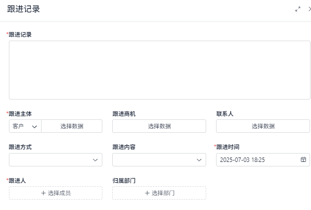Click the arrow icon next to 客户

click(35, 126)
